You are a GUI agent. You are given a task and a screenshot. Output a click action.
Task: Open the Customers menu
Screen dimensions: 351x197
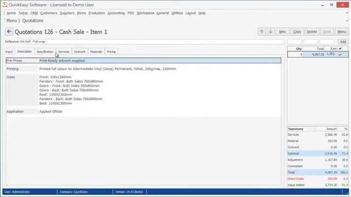[49, 13]
